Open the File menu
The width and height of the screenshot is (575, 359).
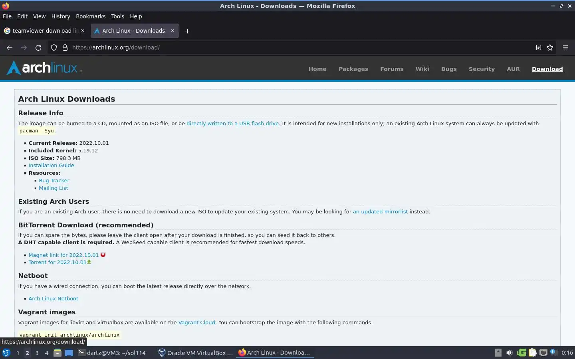tap(7, 16)
